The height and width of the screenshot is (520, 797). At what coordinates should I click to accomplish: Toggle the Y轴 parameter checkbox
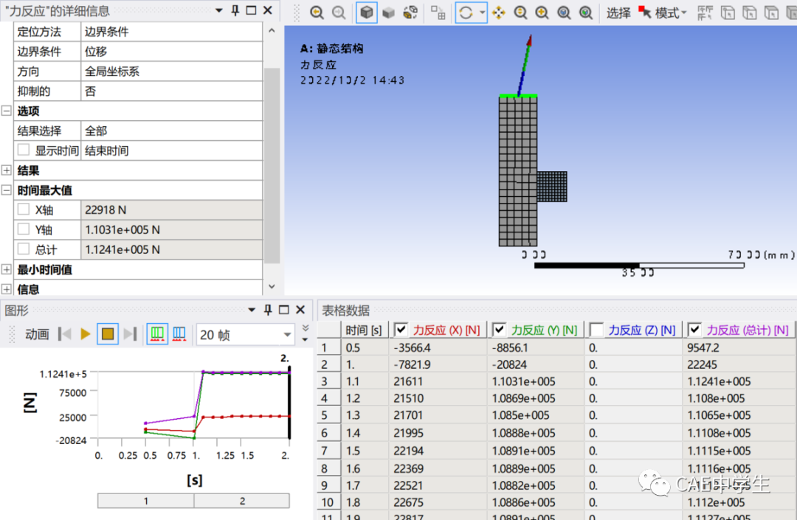click(24, 229)
